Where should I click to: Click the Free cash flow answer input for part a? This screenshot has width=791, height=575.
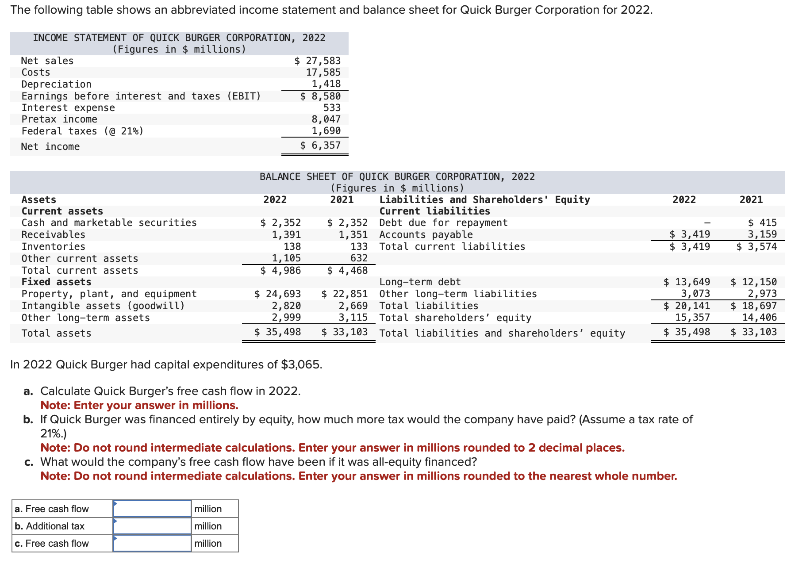coord(153,509)
